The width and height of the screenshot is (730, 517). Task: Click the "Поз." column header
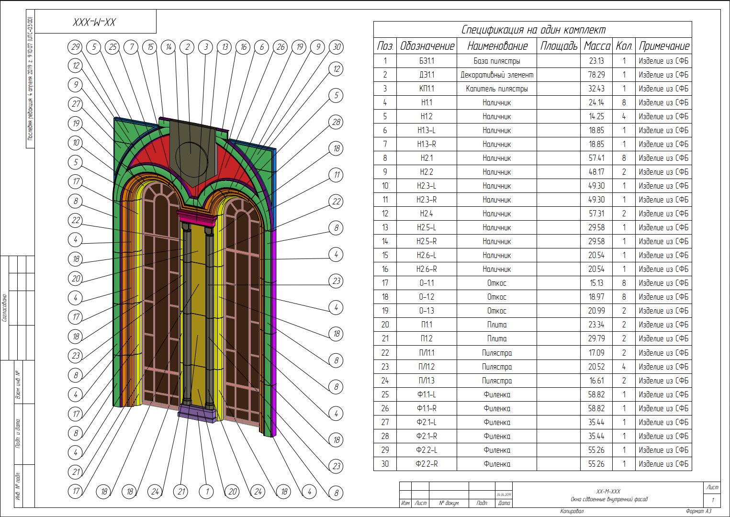click(385, 46)
